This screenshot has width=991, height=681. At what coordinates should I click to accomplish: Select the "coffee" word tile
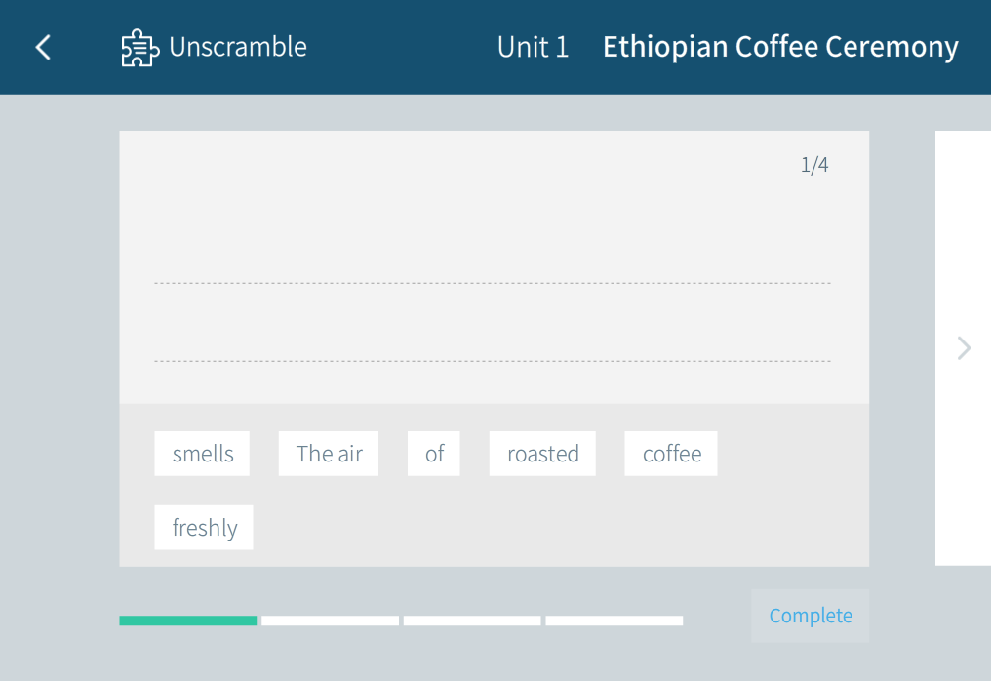671,454
